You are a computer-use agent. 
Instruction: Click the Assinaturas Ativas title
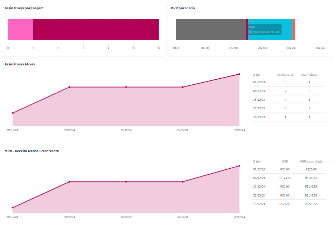tap(20, 64)
